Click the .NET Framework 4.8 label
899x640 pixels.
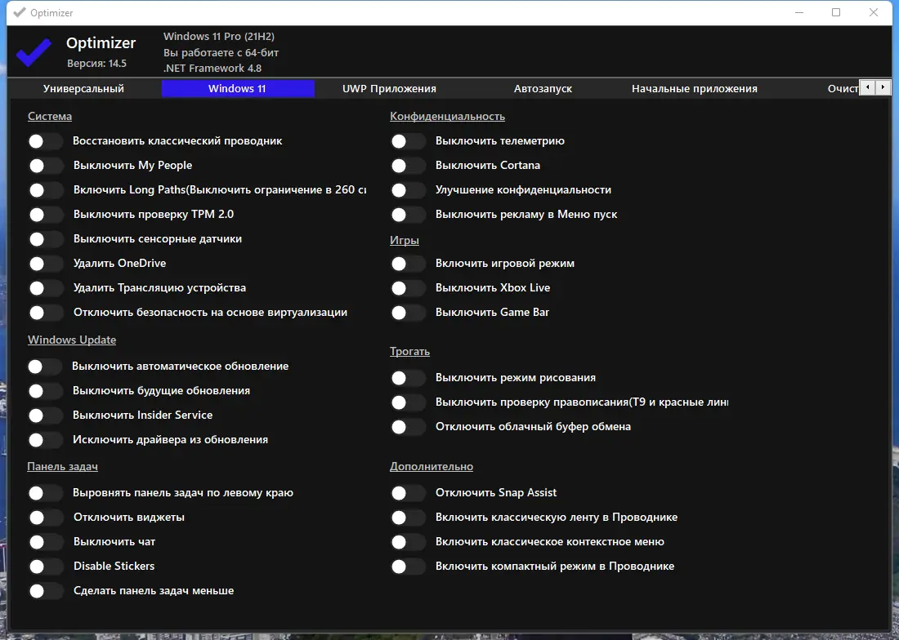212,68
